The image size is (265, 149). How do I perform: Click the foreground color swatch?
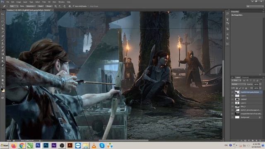click(2, 89)
